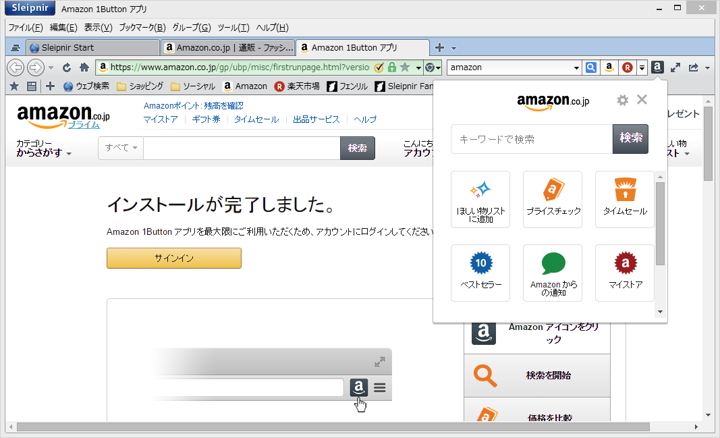This screenshot has width=720, height=438.
Task: Open 楽天市場 from the bookmarks bar
Action: 297,86
